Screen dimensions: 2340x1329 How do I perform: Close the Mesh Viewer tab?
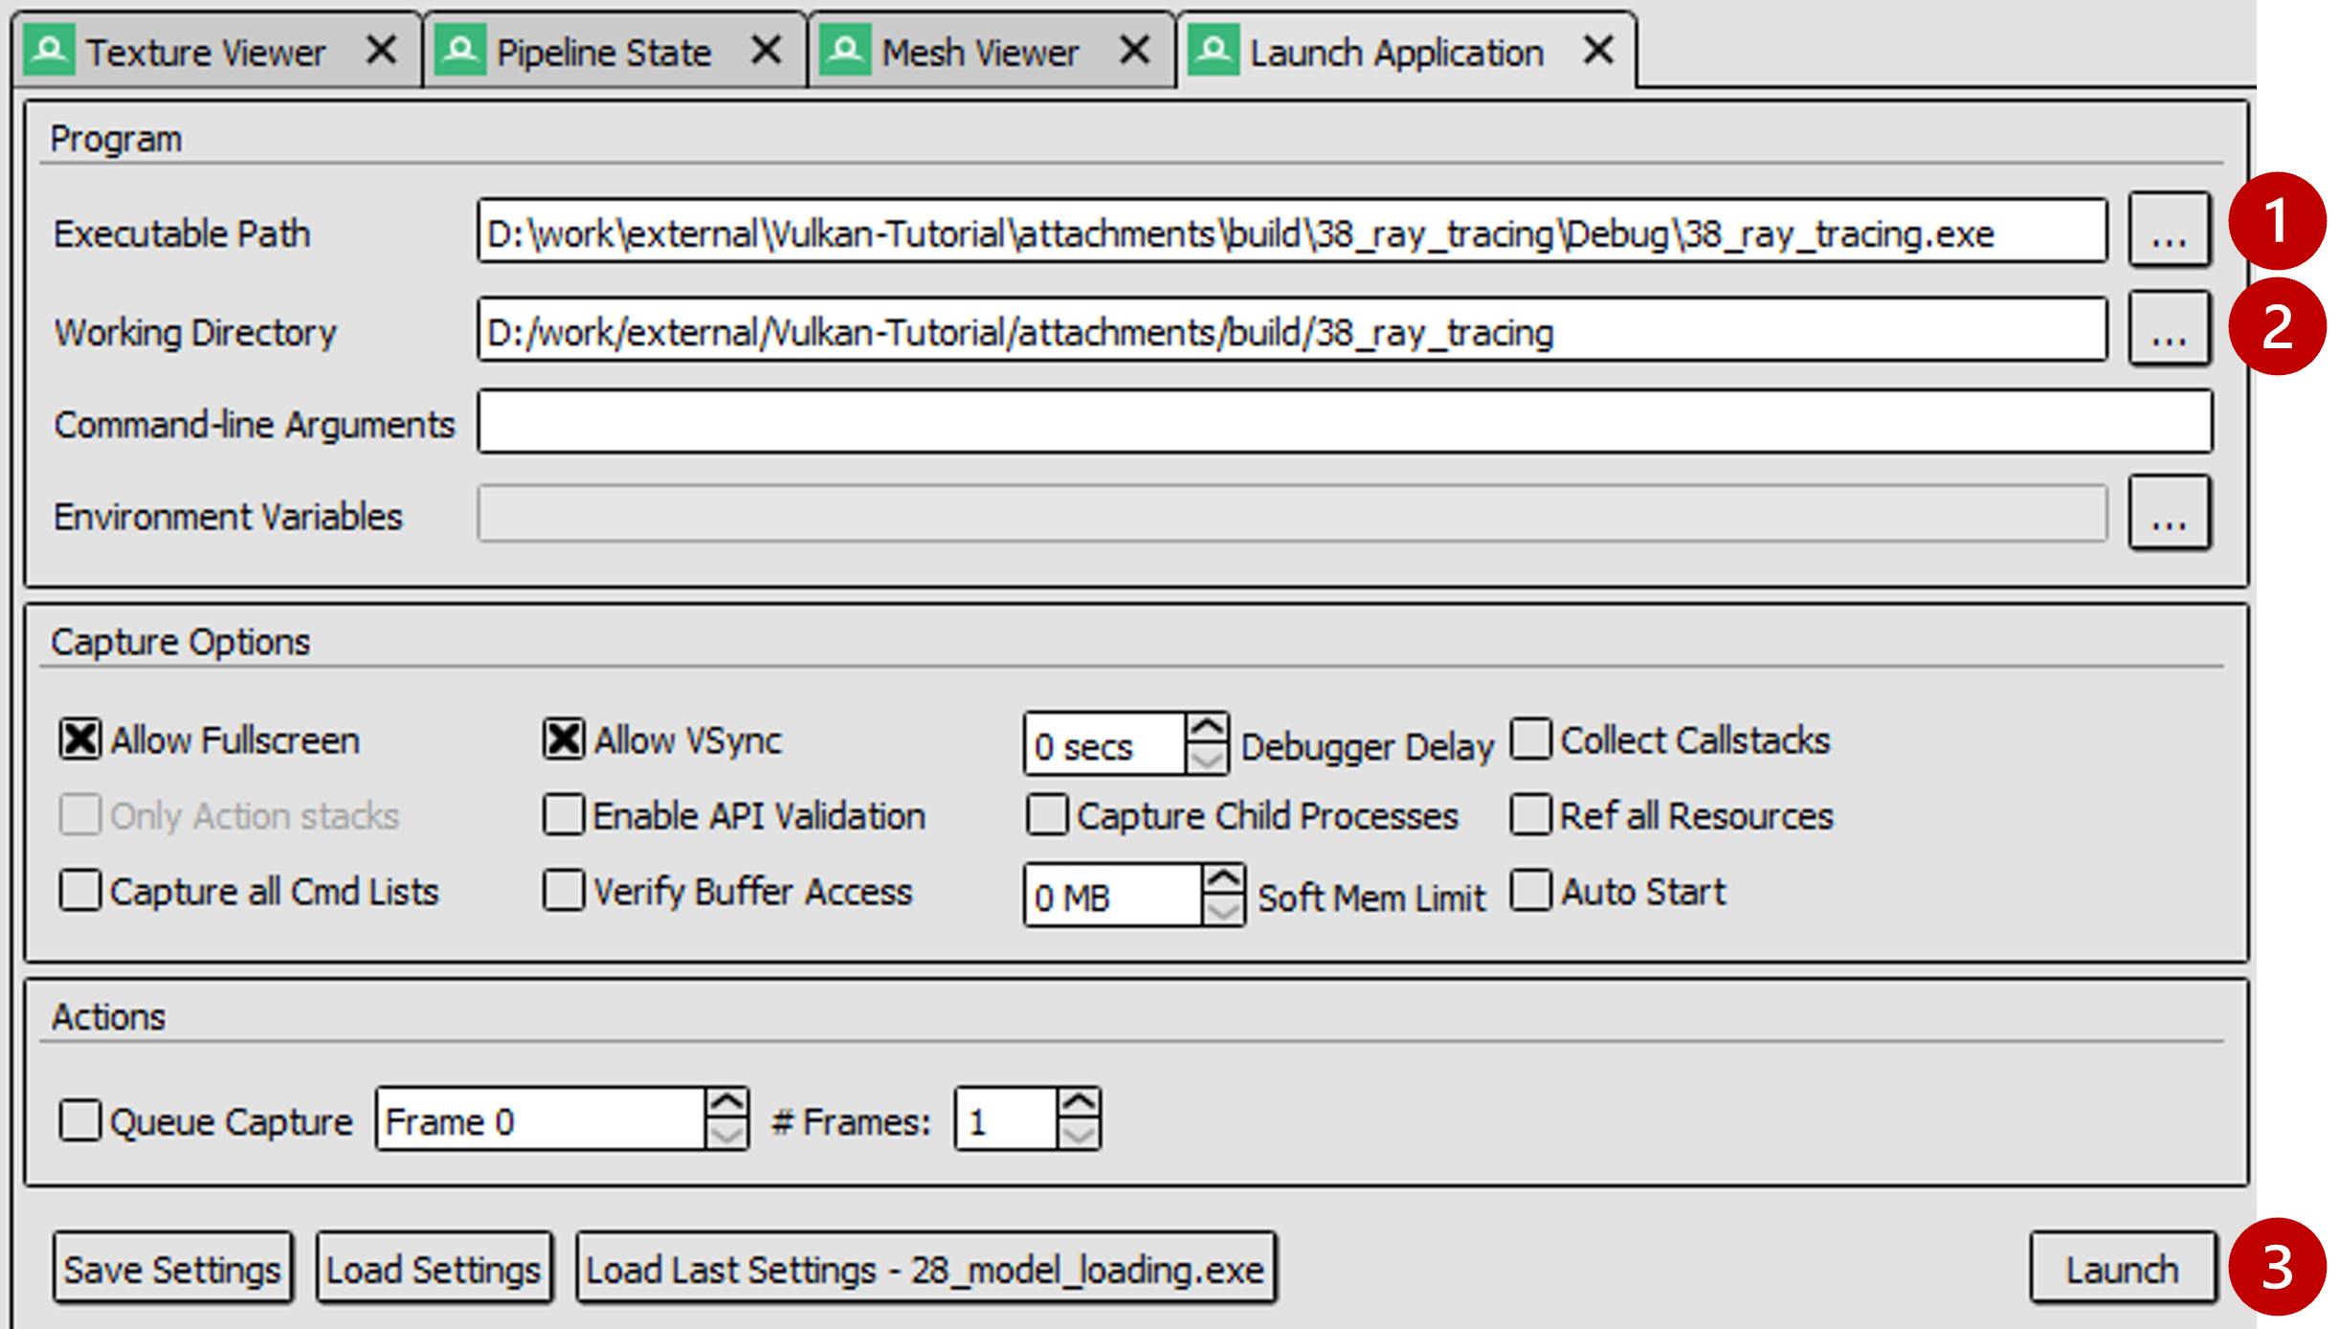[x=1134, y=47]
